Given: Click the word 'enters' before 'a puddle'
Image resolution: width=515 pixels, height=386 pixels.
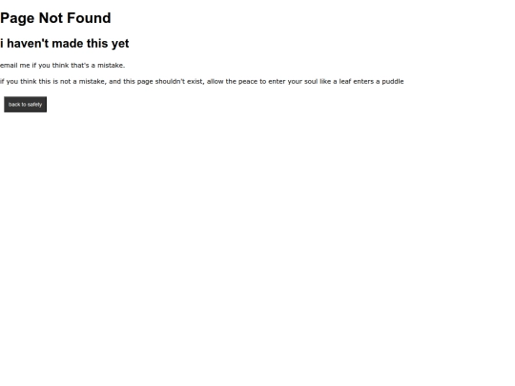Looking at the screenshot, I should [x=363, y=81].
